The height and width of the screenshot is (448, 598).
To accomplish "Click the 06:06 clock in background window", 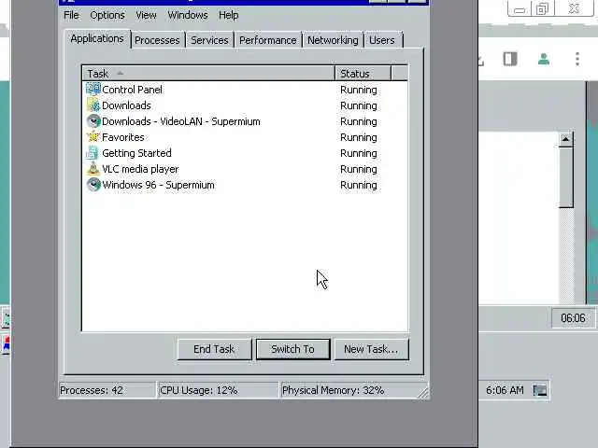I will pos(573,317).
